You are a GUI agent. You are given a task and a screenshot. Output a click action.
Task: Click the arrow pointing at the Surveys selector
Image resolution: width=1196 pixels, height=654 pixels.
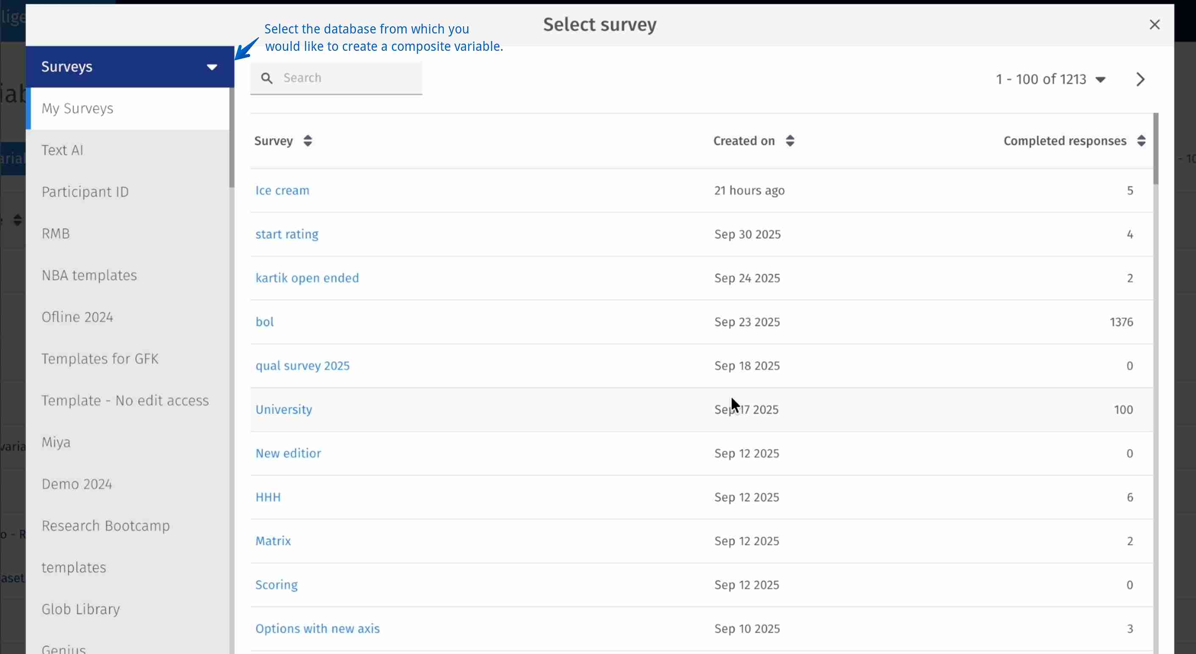[x=245, y=52]
